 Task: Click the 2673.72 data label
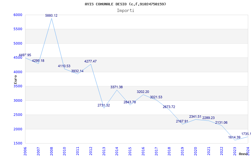pyautogui.click(x=169, y=107)
